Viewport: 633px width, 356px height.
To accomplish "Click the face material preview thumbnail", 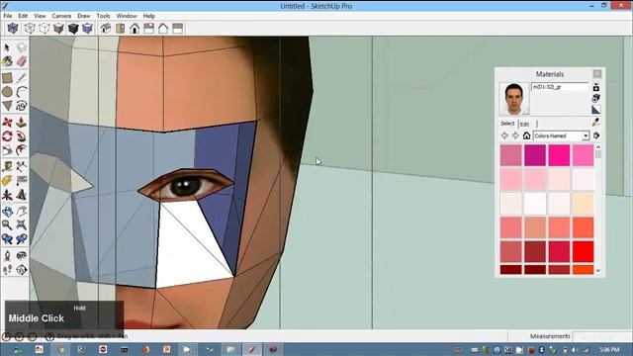I will coord(514,99).
